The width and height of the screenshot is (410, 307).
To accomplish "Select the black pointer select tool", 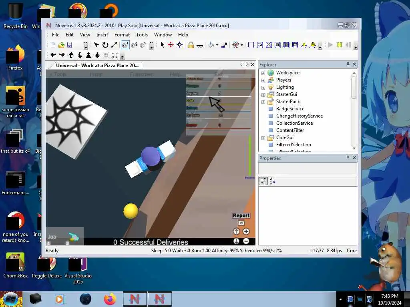I will pos(162,45).
